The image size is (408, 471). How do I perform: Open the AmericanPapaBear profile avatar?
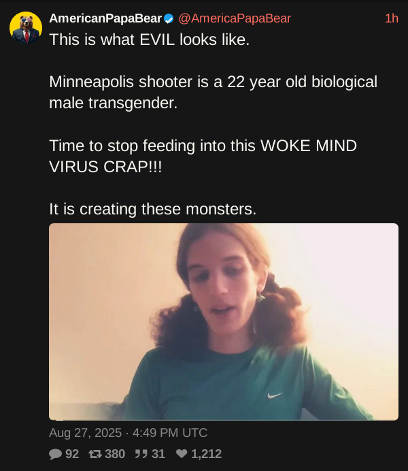26,28
